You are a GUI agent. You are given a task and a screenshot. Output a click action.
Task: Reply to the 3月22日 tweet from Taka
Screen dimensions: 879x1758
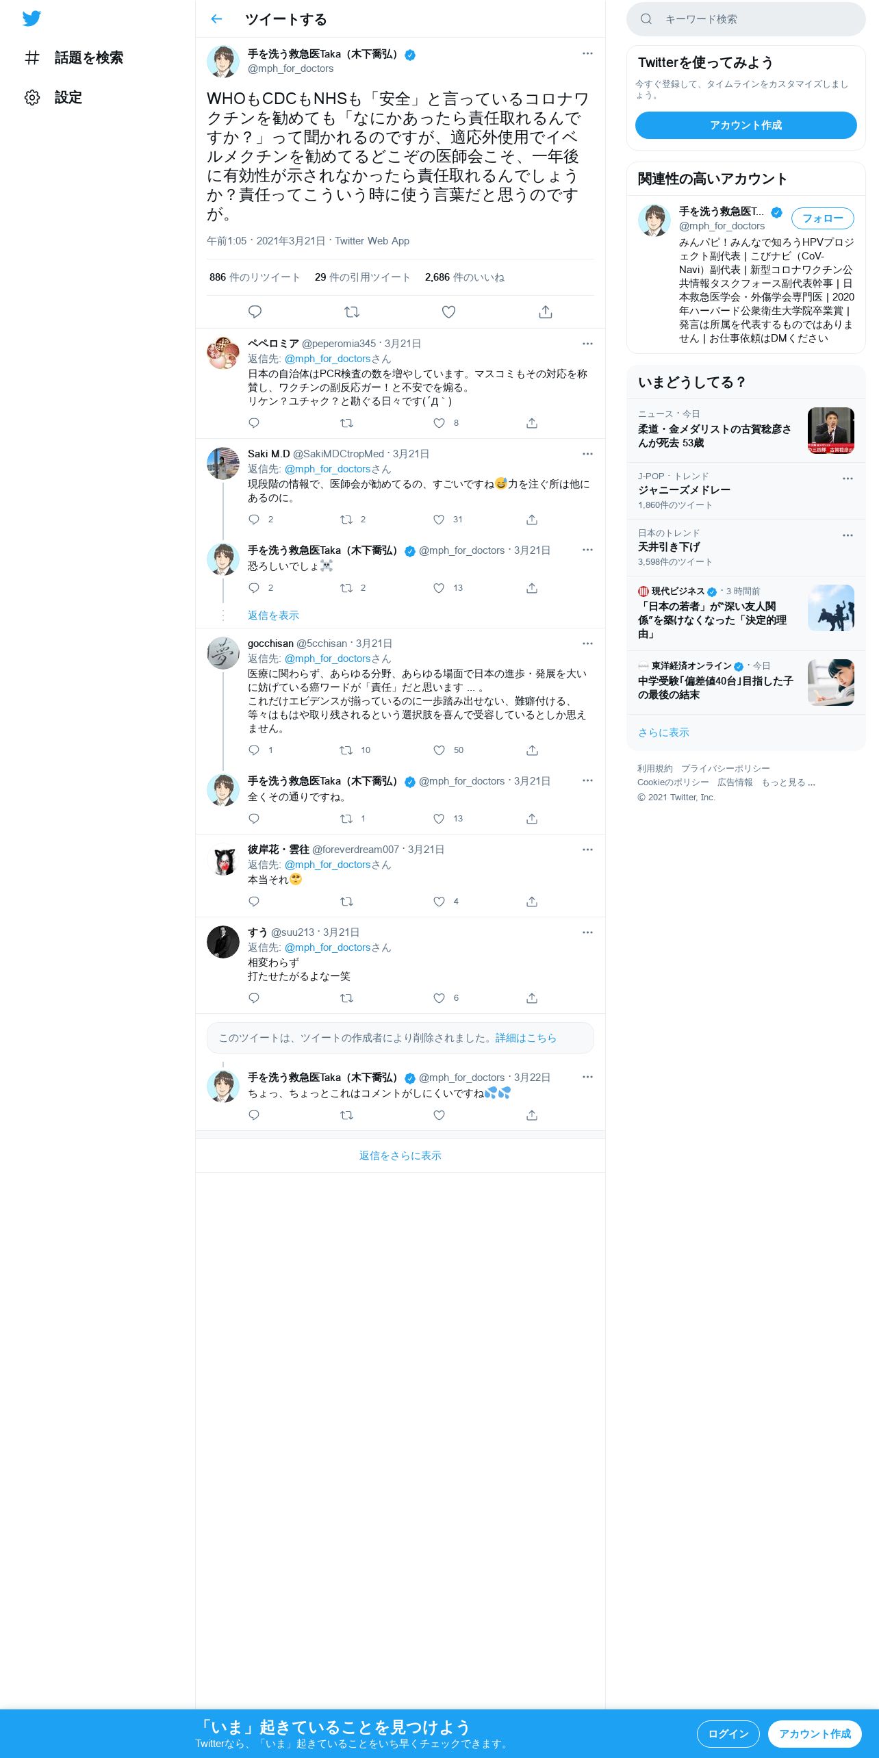tap(254, 1115)
